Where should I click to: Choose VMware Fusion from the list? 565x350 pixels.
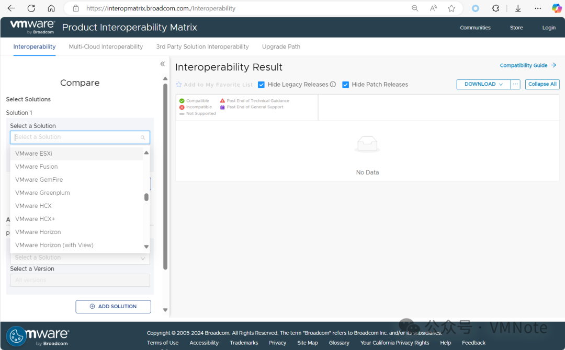(x=76, y=167)
